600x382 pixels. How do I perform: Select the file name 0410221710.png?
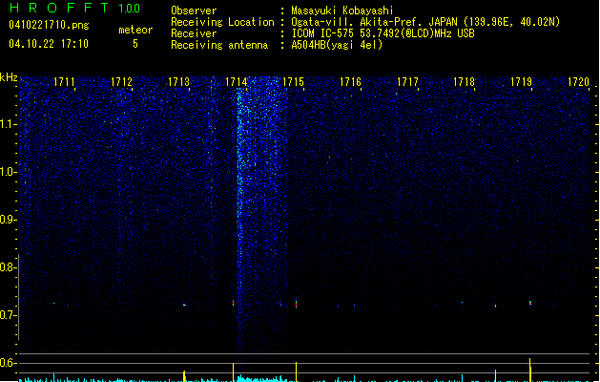[x=49, y=25]
